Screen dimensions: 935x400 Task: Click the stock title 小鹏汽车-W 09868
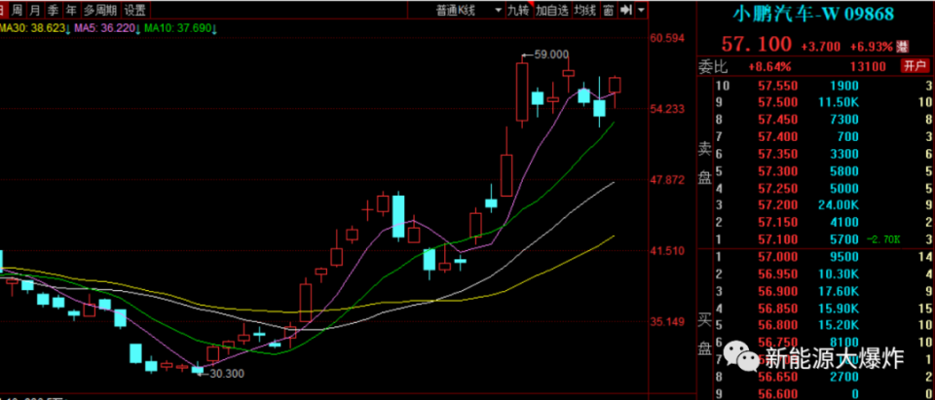click(x=814, y=14)
